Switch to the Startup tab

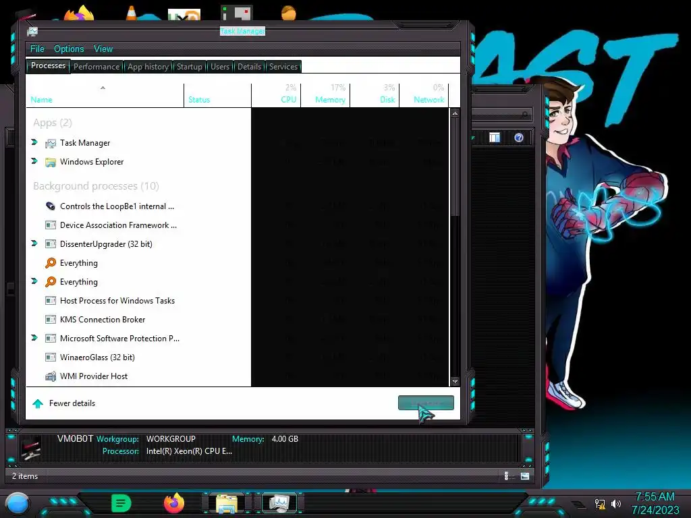tap(190, 67)
